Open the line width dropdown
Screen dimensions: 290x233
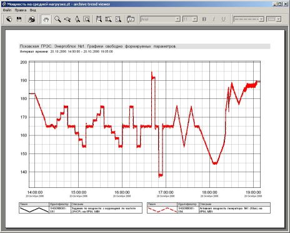pyautogui.click(x=279, y=19)
